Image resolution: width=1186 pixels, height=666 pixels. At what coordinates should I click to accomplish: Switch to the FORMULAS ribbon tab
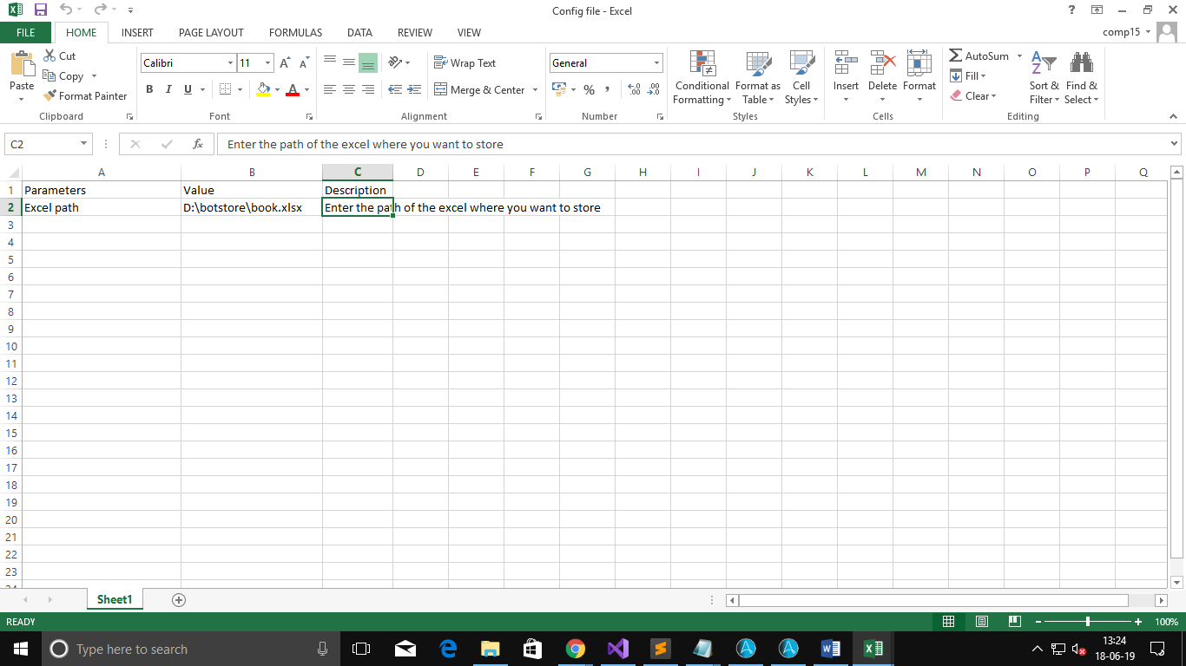295,33
